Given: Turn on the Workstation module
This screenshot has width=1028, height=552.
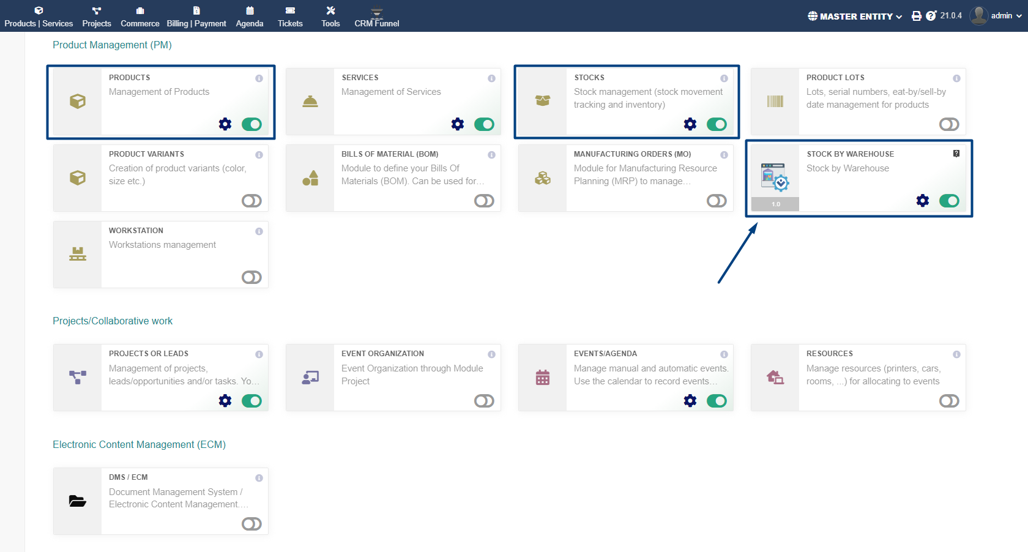Looking at the screenshot, I should coord(251,277).
